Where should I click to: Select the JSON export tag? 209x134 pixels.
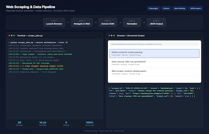(195, 8)
